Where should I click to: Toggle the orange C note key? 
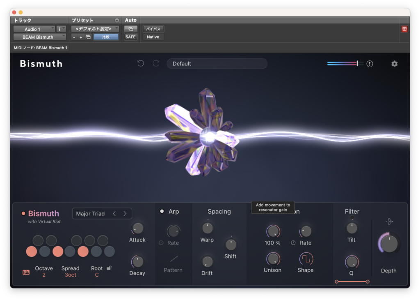pyautogui.click(x=31, y=252)
